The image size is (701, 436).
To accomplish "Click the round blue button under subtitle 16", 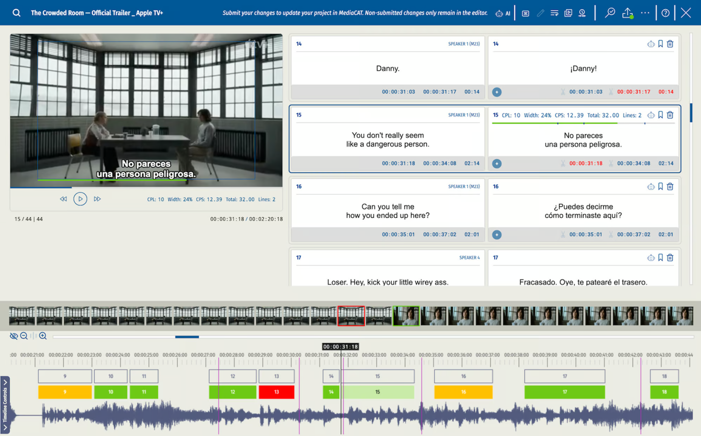I will tap(497, 235).
